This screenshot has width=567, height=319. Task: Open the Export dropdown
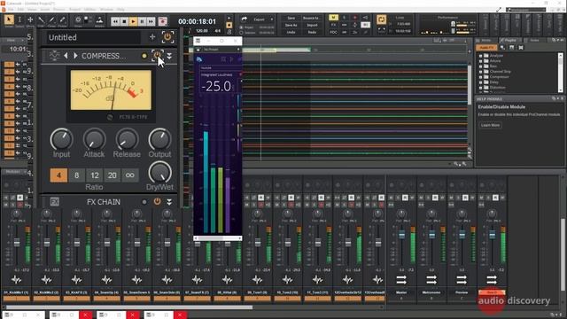272,19
